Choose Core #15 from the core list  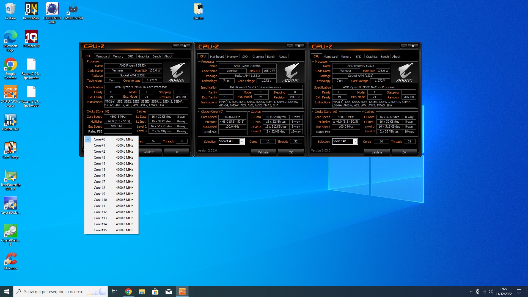click(111, 230)
